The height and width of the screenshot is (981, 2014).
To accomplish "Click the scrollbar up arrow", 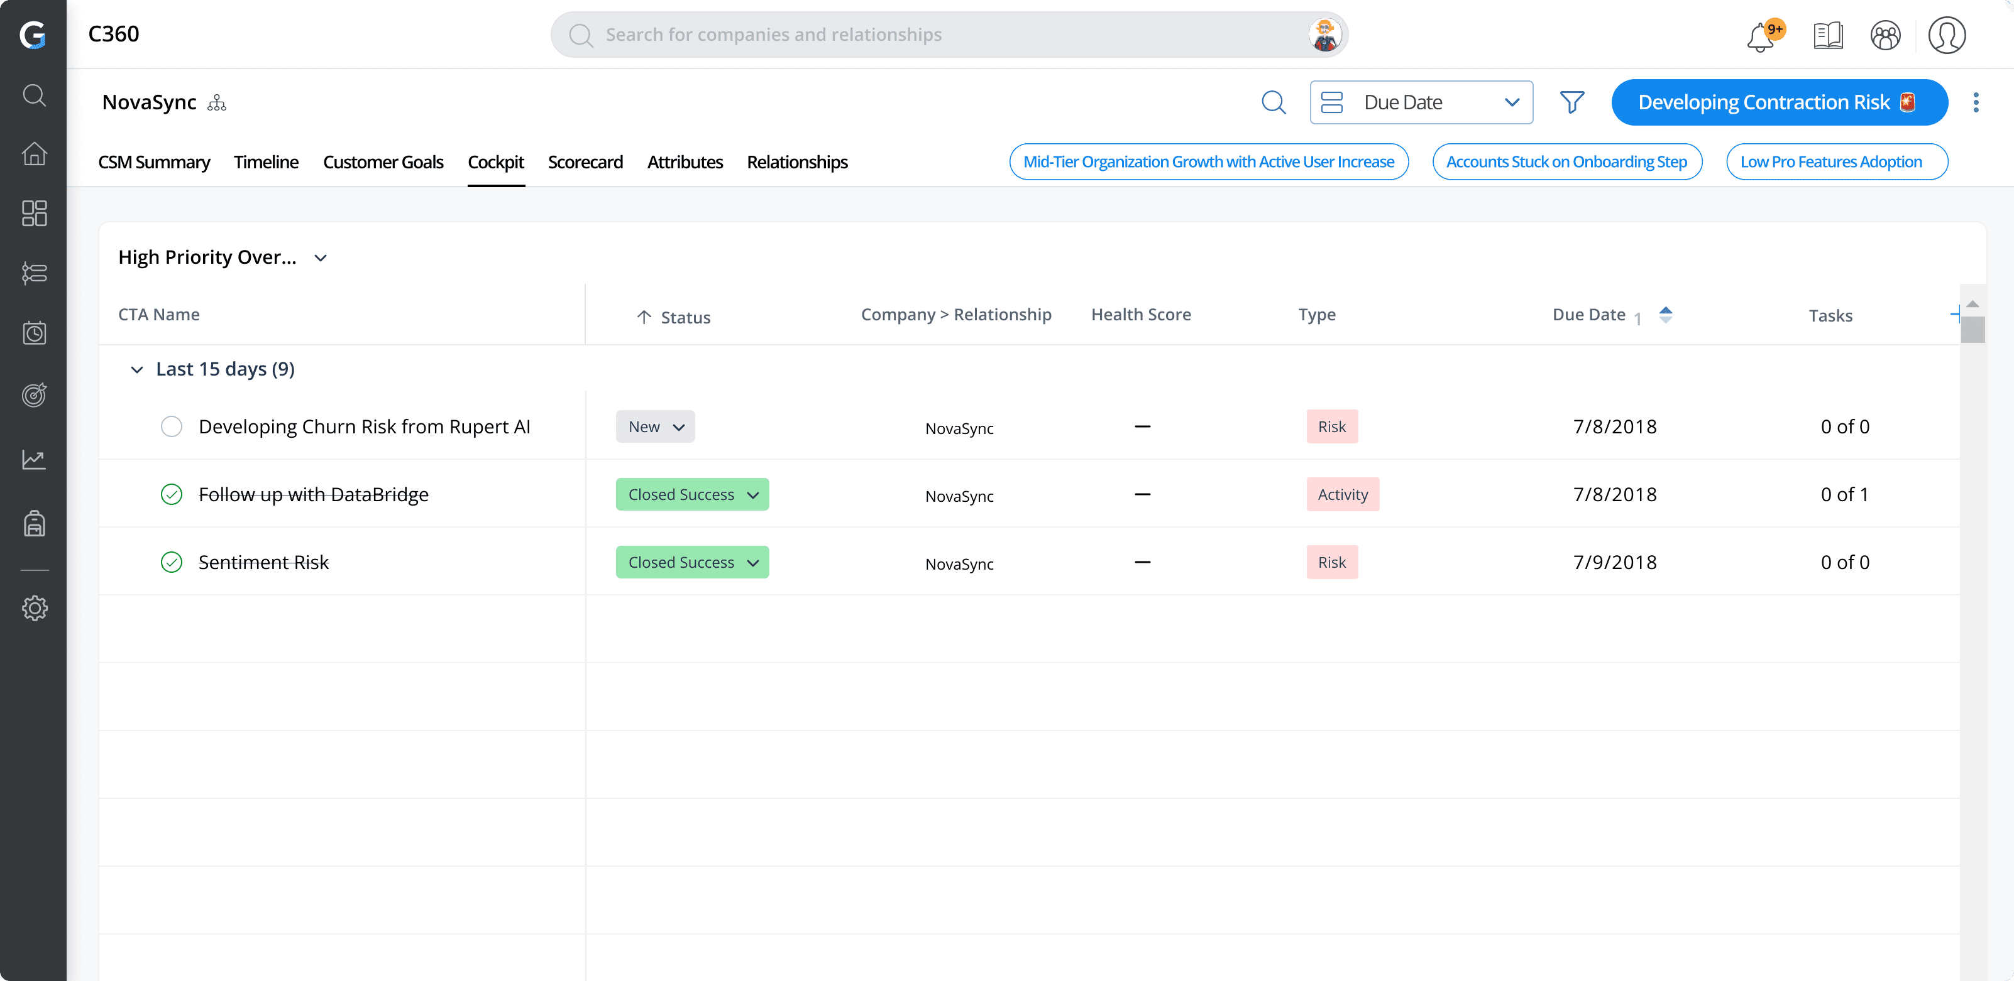I will (1973, 304).
